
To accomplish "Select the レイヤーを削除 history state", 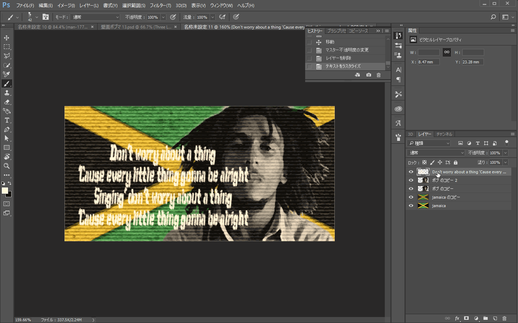I will 345,58.
